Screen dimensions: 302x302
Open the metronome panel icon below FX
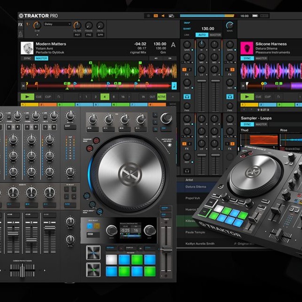[21, 34]
